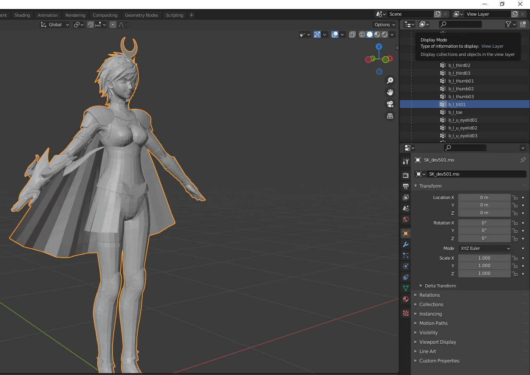Open the Physics properties tab
The image size is (530, 375).
tap(406, 266)
